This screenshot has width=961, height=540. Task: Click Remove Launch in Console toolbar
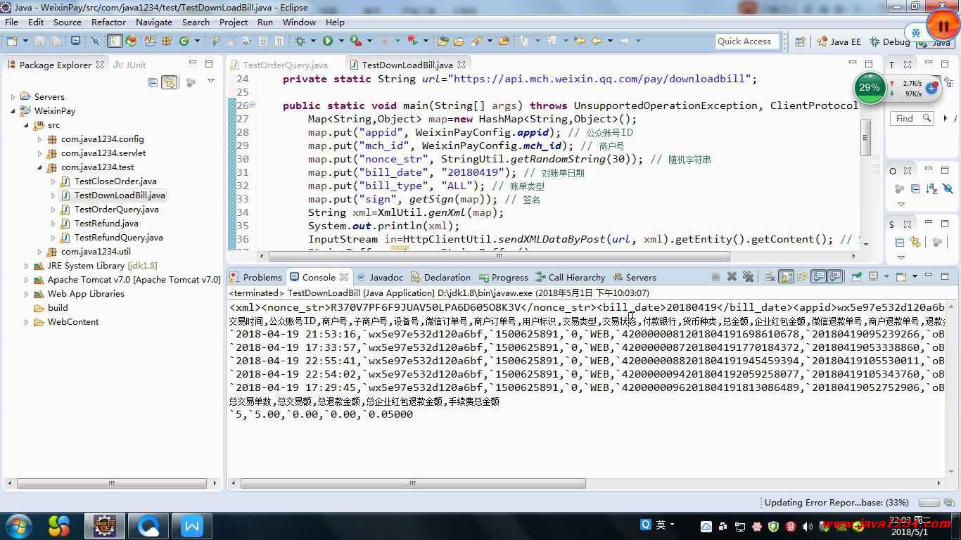732,276
